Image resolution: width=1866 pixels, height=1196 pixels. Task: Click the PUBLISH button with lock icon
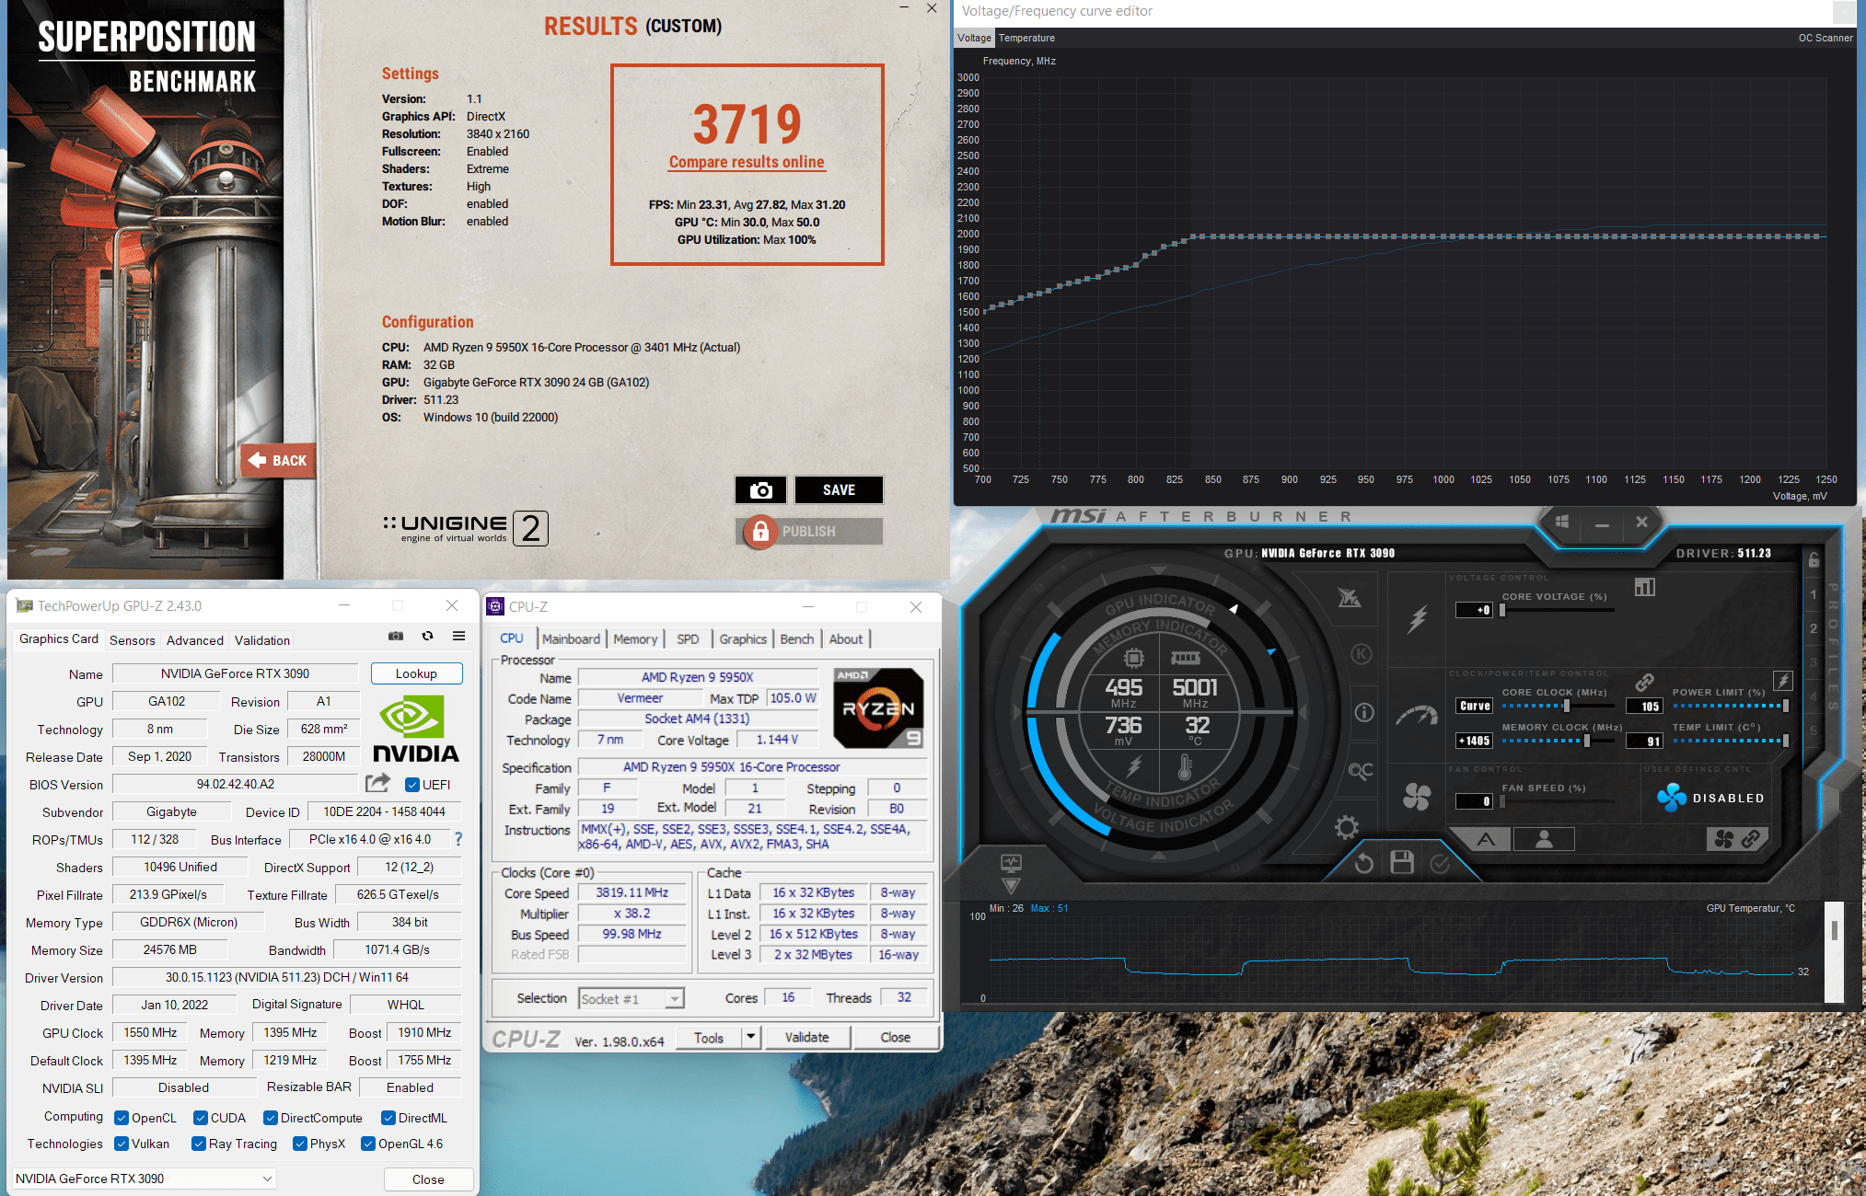tap(810, 532)
